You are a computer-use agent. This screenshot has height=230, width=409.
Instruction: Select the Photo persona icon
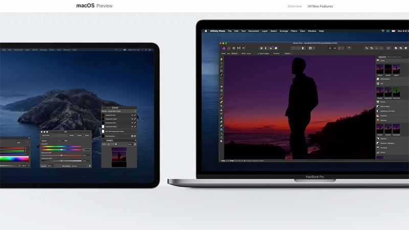[224, 48]
